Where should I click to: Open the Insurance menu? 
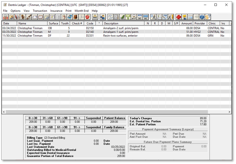56,11
